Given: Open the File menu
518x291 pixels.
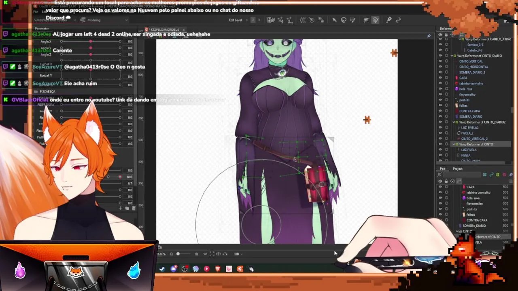Looking at the screenshot, I should pyautogui.click(x=36, y=12).
